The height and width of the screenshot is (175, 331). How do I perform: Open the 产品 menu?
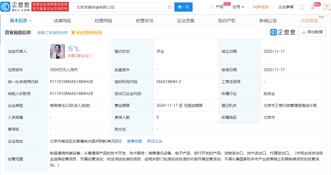[219, 7]
